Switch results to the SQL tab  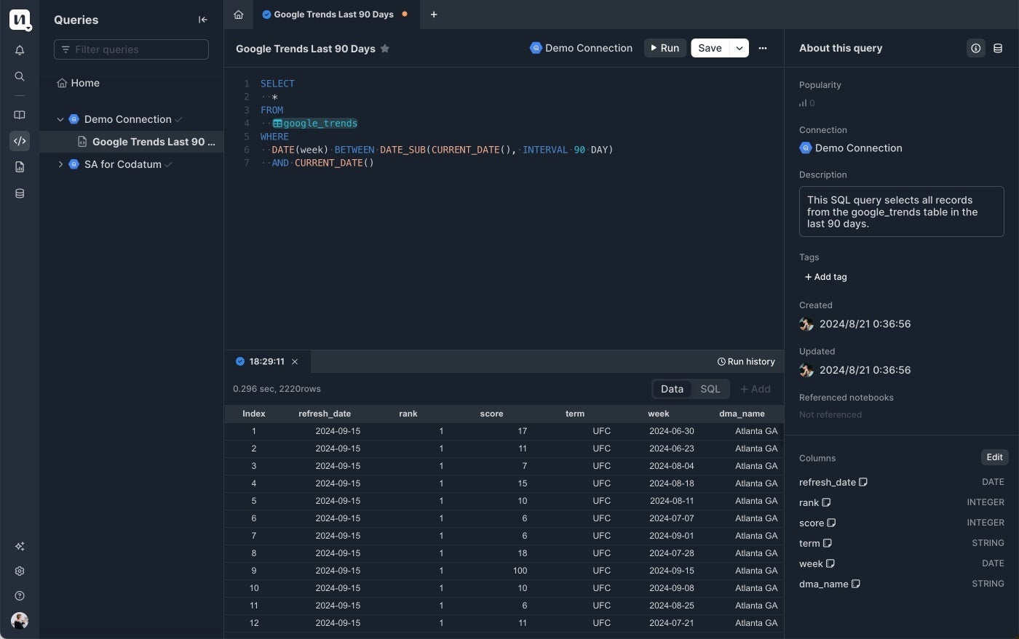[710, 389]
